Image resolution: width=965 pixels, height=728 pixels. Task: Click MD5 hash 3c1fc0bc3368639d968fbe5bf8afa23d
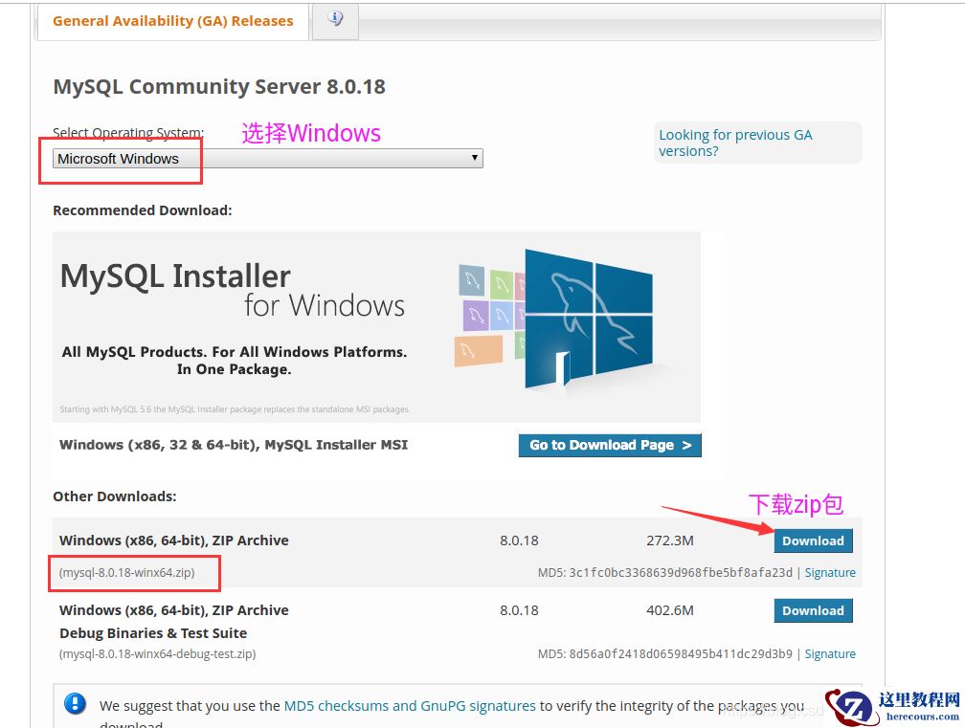pyautogui.click(x=681, y=572)
